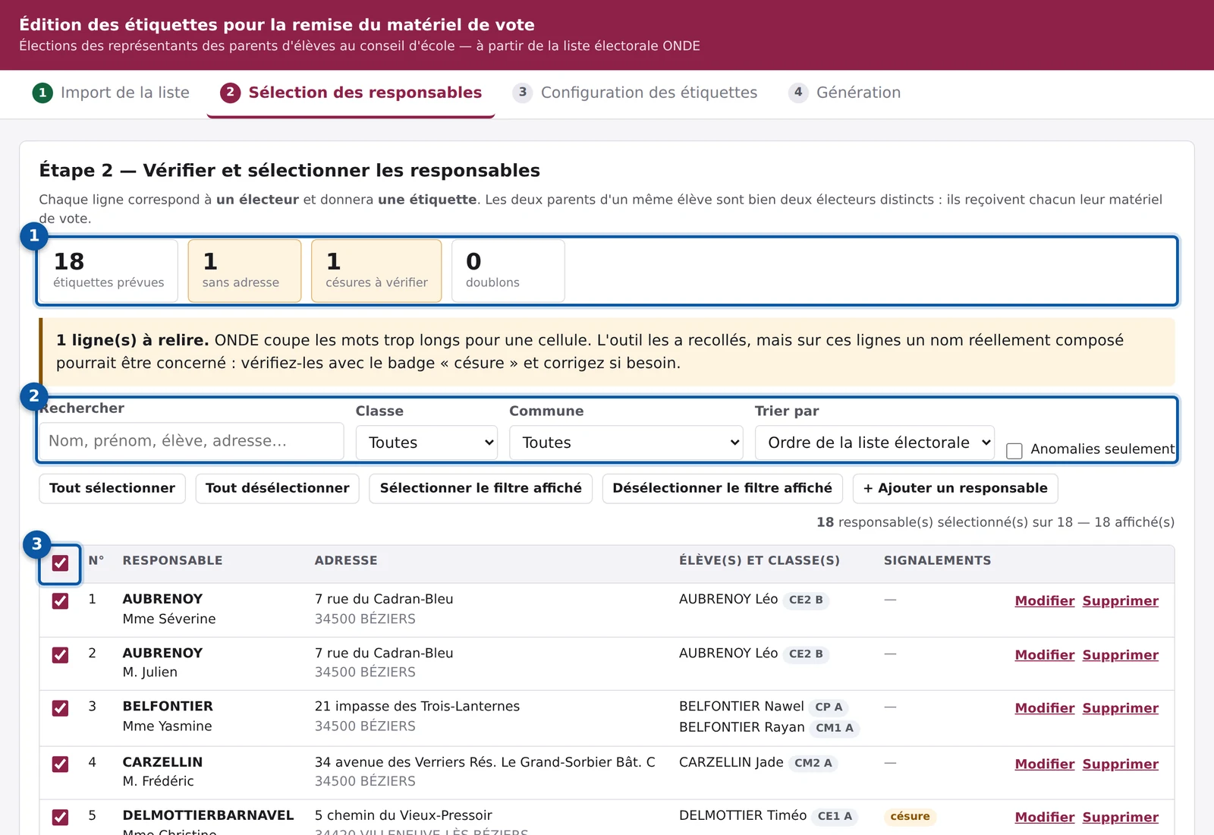This screenshot has height=835, width=1214.
Task: Click the étiquettes prévues counter card
Action: (x=108, y=271)
